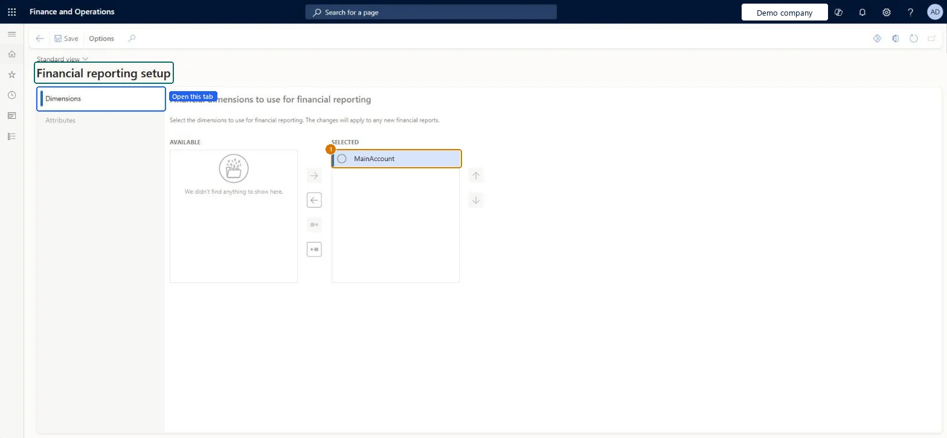Open Workspaces icon in sidebar

(x=11, y=116)
